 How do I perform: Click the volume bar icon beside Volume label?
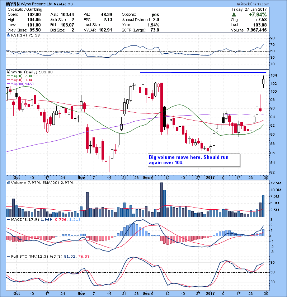tap(8, 182)
